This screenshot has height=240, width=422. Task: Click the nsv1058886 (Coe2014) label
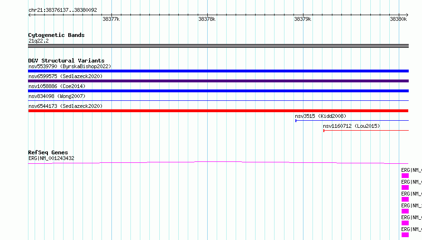click(x=57, y=86)
